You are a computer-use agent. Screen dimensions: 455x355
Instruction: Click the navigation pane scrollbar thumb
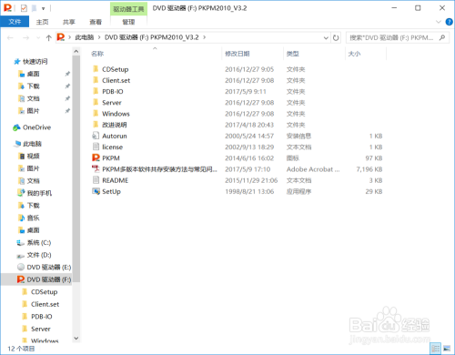(x=76, y=168)
